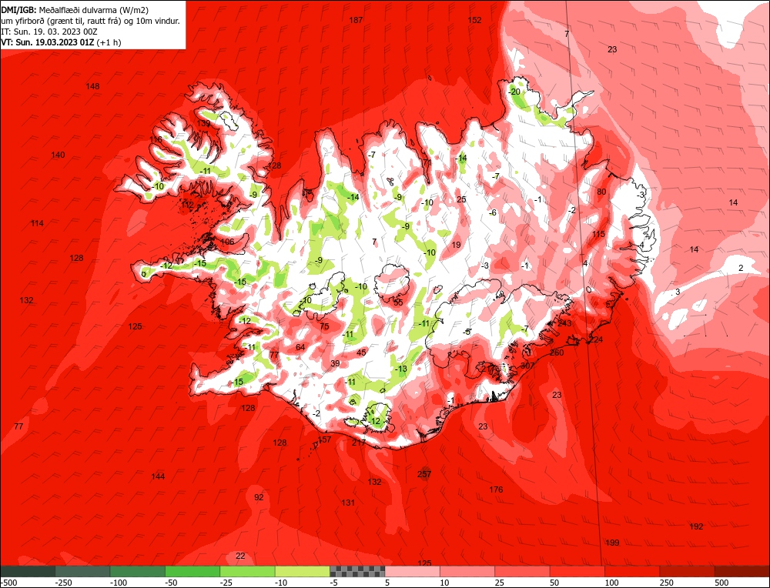Image resolution: width=770 pixels, height=588 pixels.
Task: Click the value '-13' in south-central Iceland
Action: [401, 369]
